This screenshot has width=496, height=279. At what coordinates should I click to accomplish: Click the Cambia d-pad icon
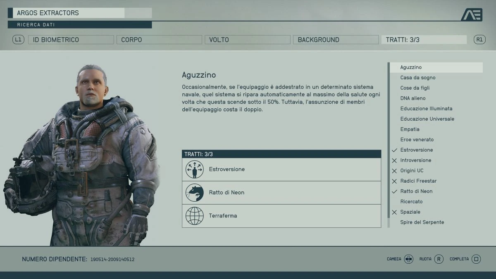(x=408, y=259)
